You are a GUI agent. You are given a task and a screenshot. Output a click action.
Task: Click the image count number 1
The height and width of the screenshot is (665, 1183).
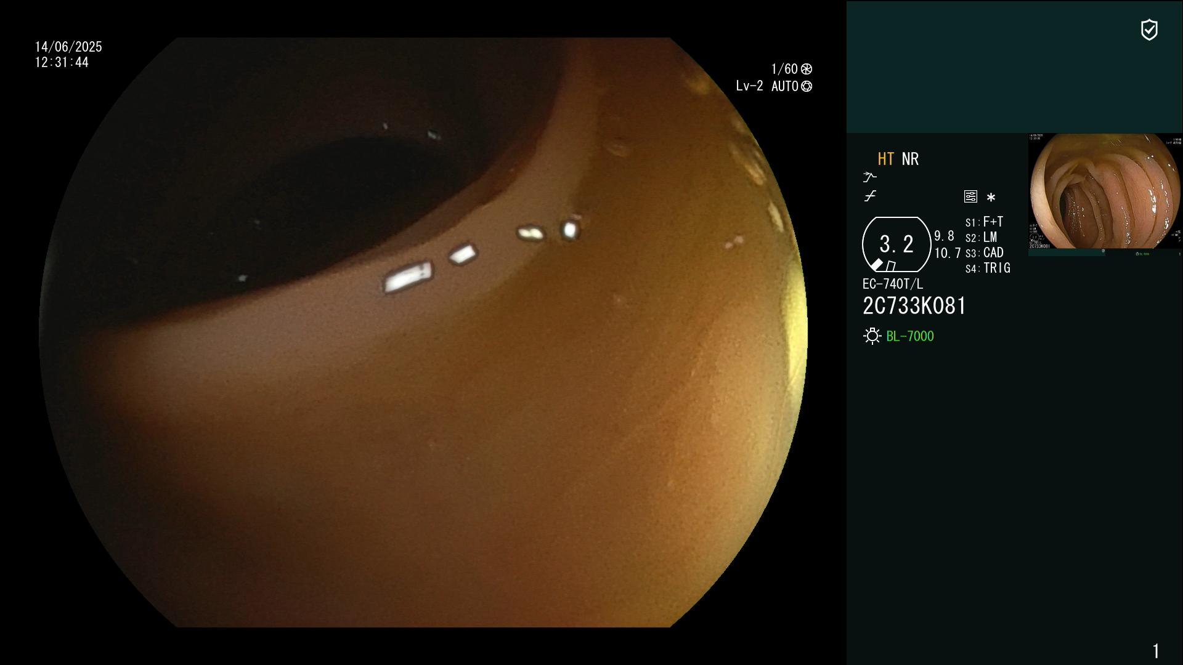click(x=1156, y=651)
